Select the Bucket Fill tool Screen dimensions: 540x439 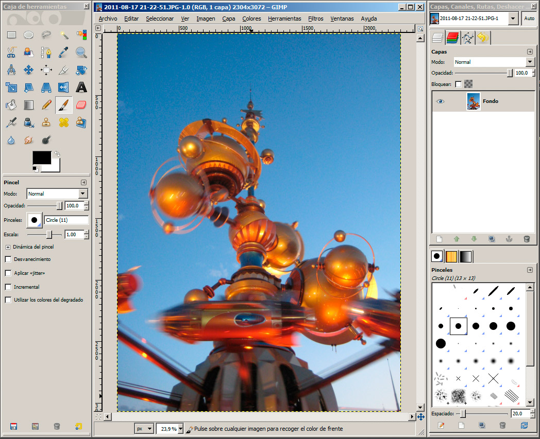pyautogui.click(x=11, y=105)
